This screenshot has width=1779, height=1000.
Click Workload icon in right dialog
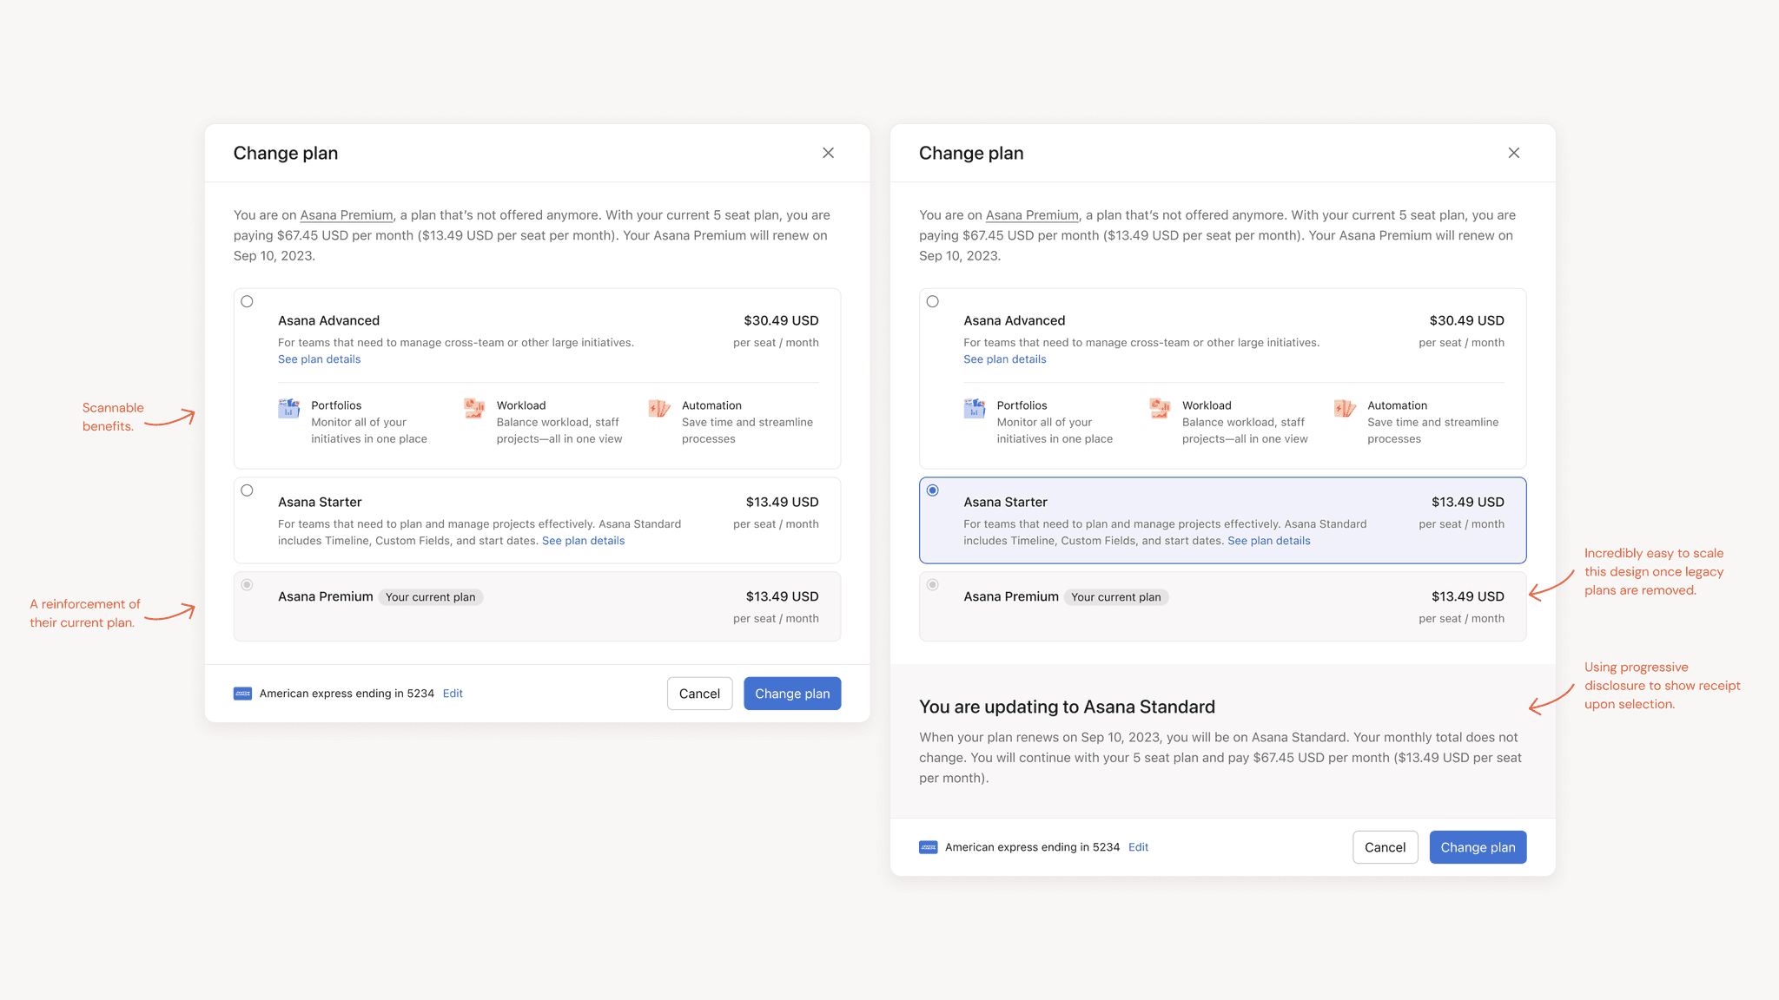[1160, 408]
